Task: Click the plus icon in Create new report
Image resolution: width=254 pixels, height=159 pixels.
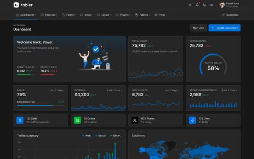Action: (x=213, y=28)
